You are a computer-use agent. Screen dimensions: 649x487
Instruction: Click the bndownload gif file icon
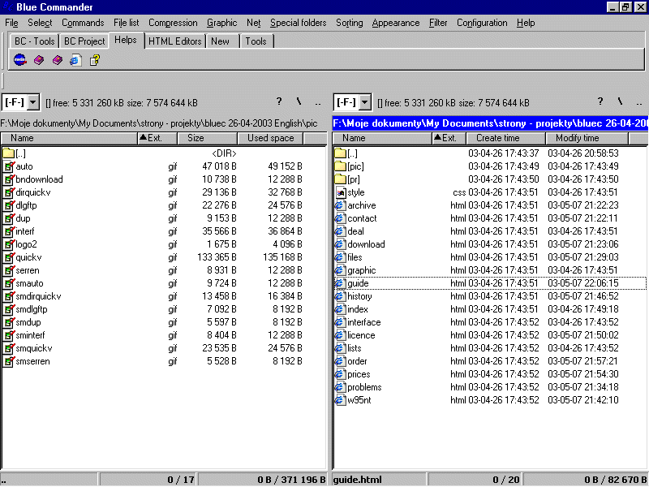pos(9,179)
